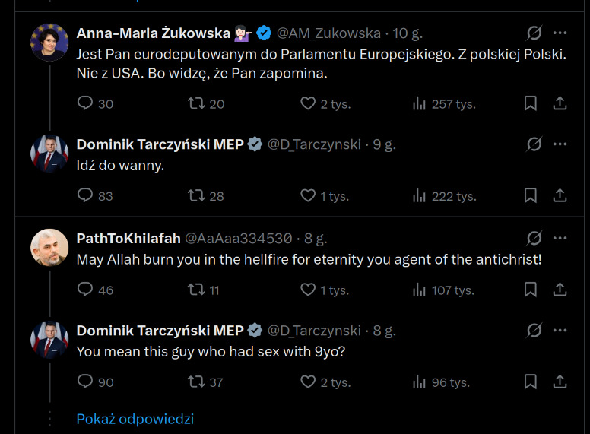The height and width of the screenshot is (434, 590).
Task: Like PathToKhilafah's hellfire tweet
Action: point(308,290)
